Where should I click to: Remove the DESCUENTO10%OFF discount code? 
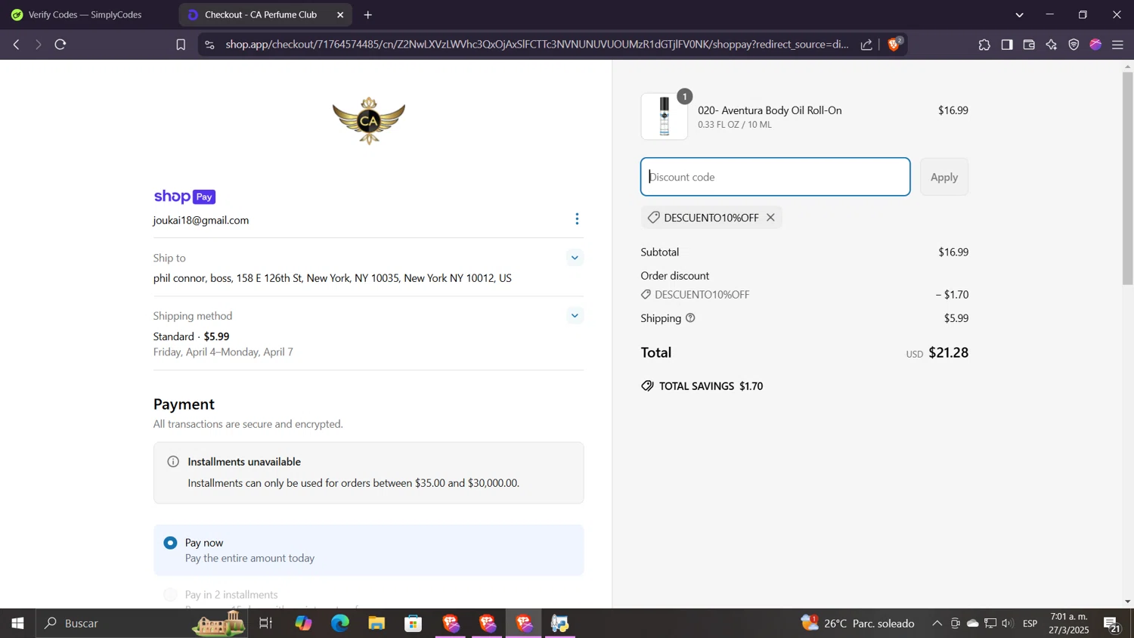770,218
